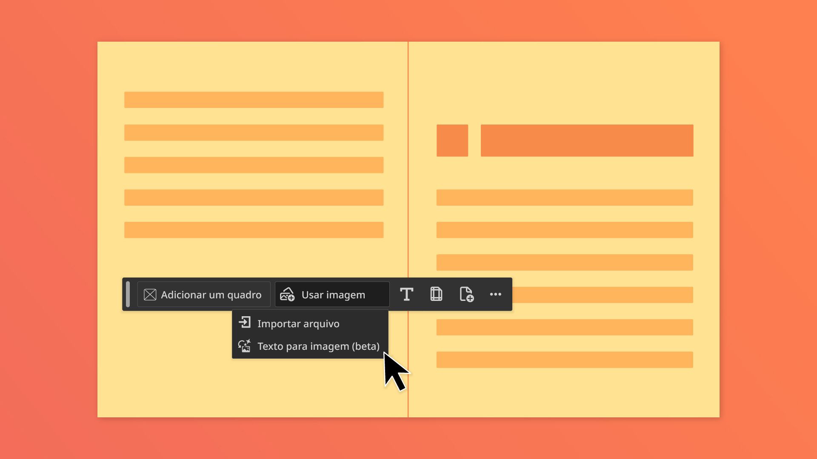Select the top text line on left page
This screenshot has height=459, width=817.
(x=254, y=99)
